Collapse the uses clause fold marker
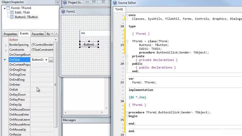This screenshot has height=136, width=242. point(127,15)
